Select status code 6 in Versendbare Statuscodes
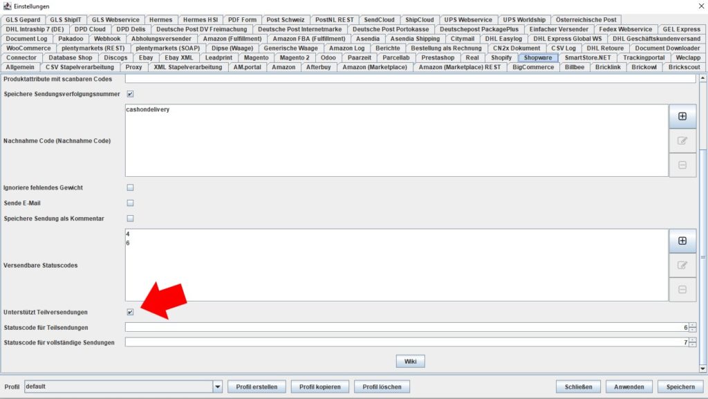The width and height of the screenshot is (708, 399). coord(128,243)
